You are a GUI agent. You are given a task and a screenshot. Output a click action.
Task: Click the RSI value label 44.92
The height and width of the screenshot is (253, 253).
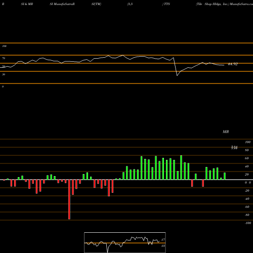[233, 64]
